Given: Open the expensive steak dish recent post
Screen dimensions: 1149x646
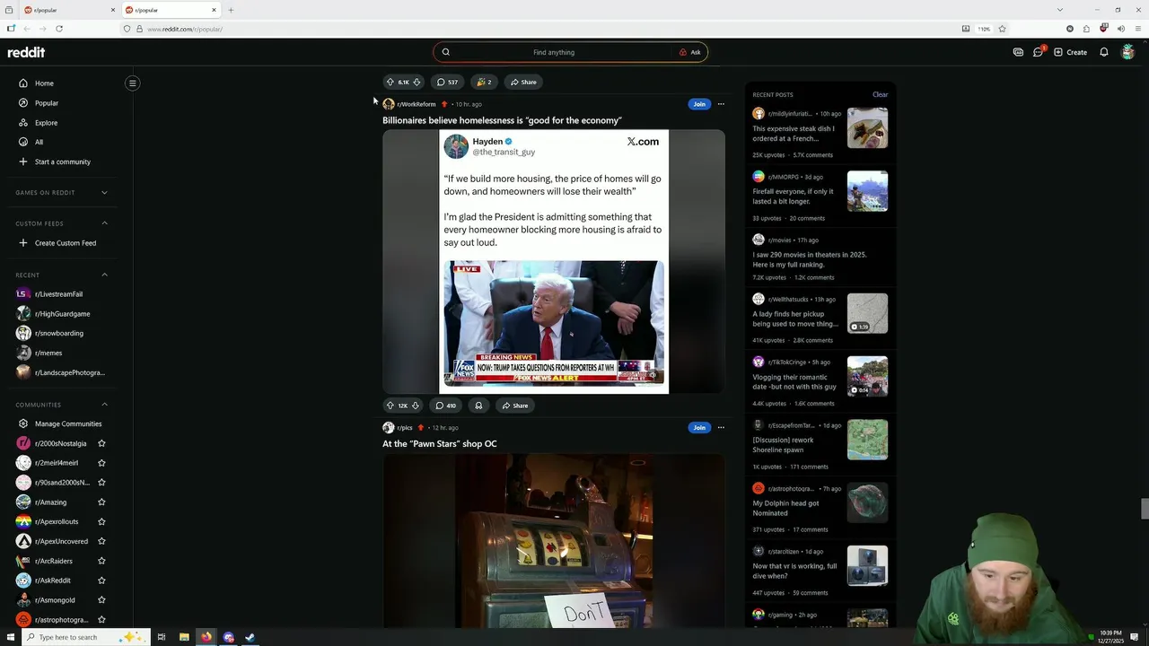Looking at the screenshot, I should 795,134.
